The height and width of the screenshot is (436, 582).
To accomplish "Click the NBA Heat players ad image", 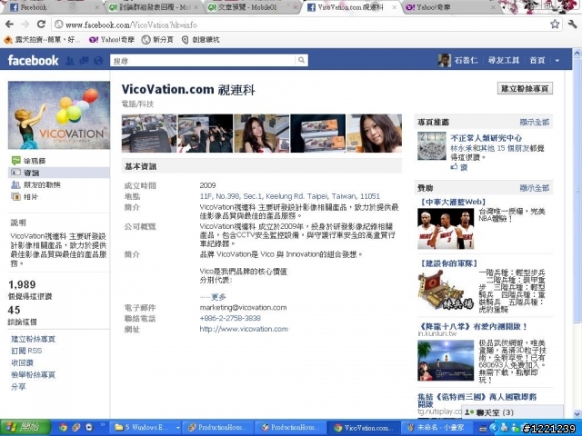I will coord(446,229).
